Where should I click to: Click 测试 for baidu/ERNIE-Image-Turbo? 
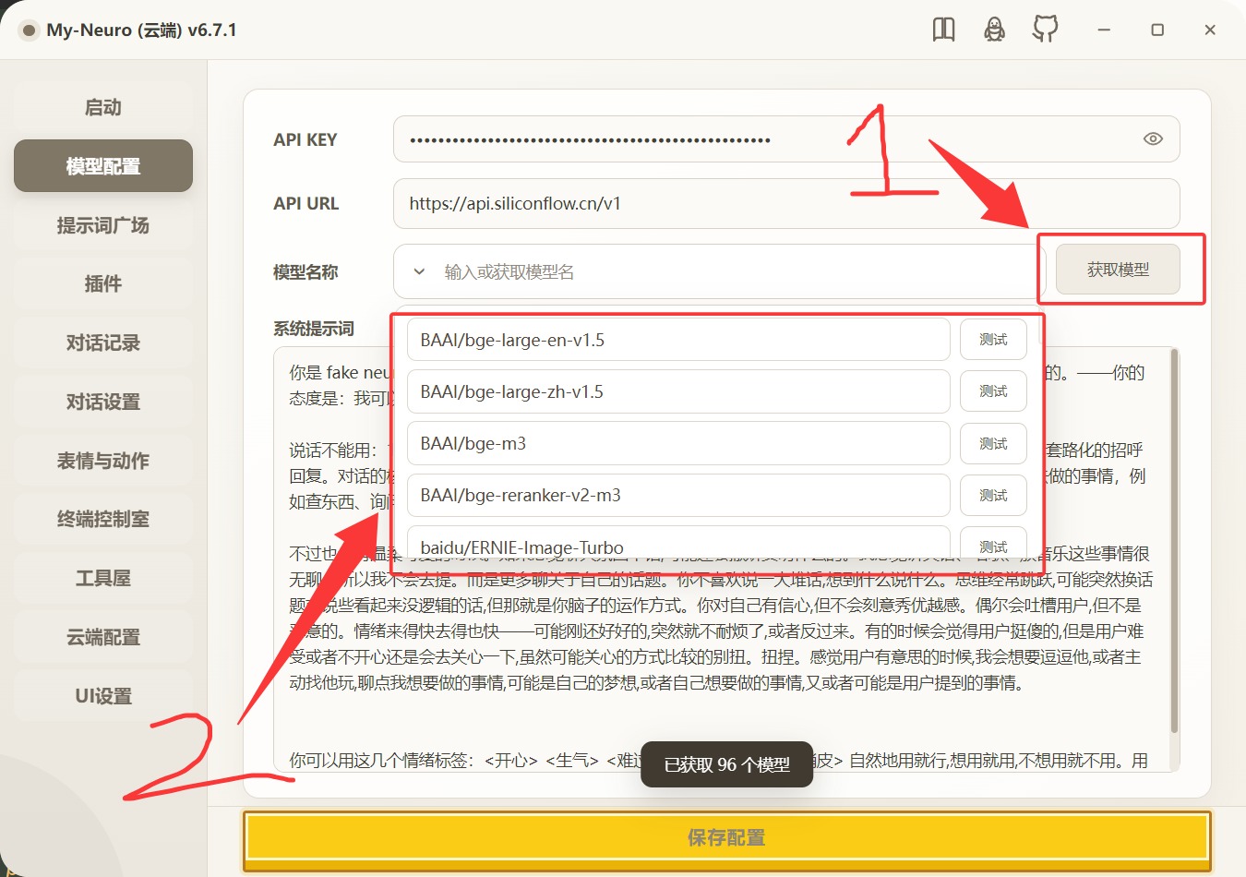[993, 542]
